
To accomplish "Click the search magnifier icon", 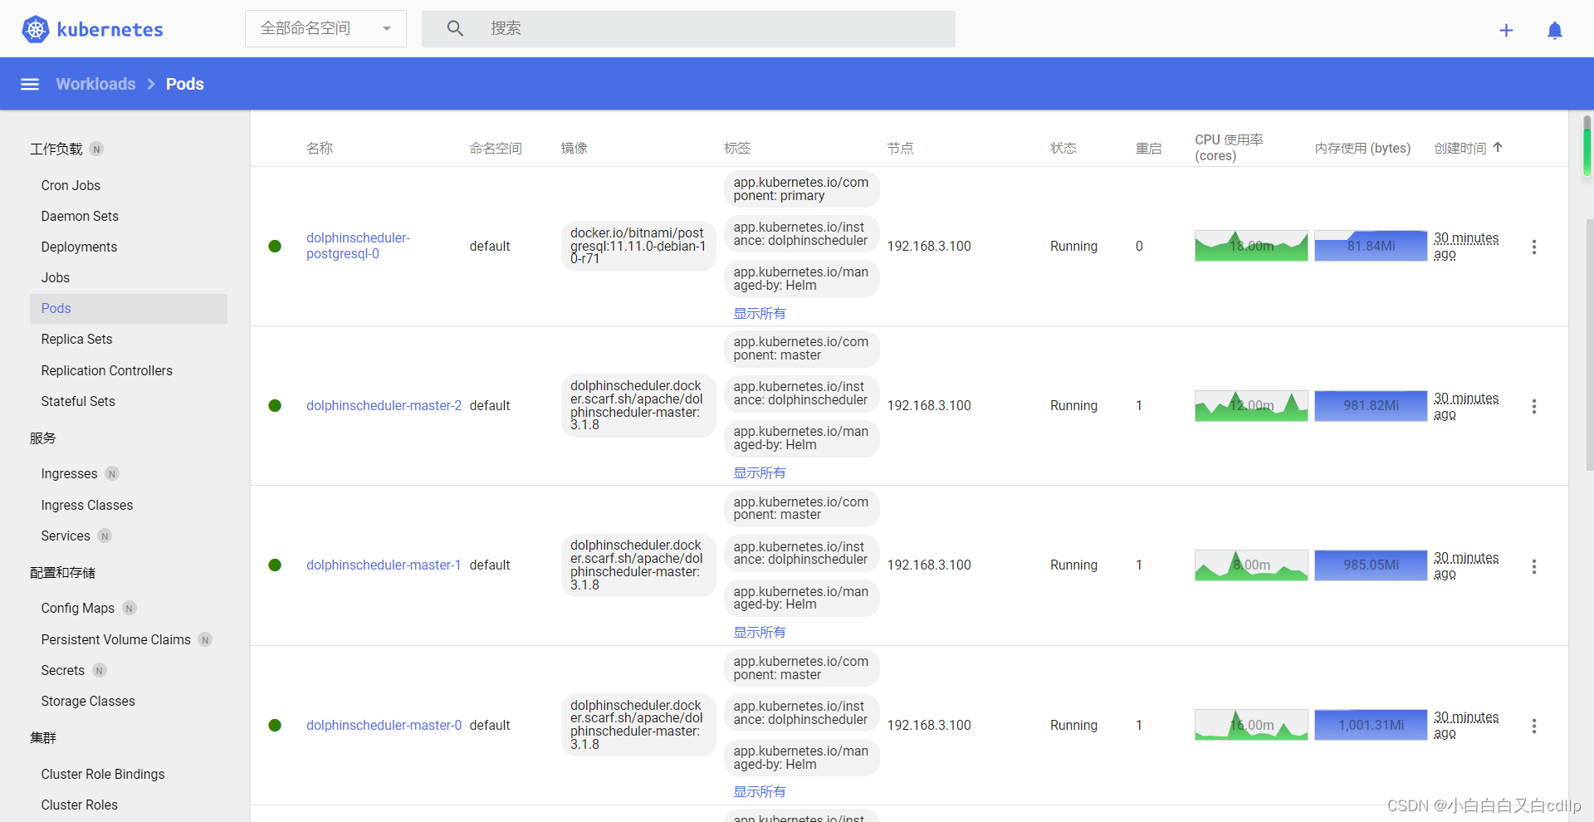I will coord(455,28).
